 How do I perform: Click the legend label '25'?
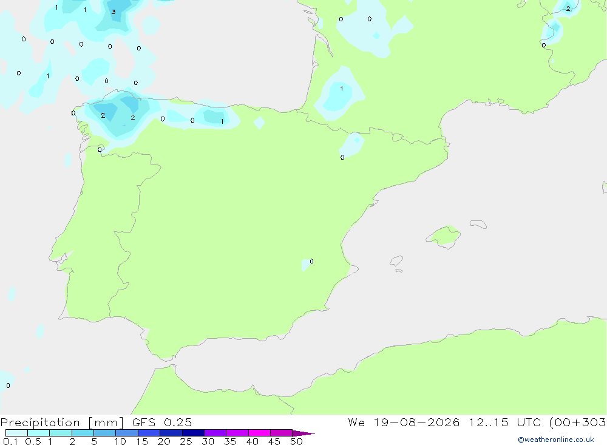pos(186,441)
